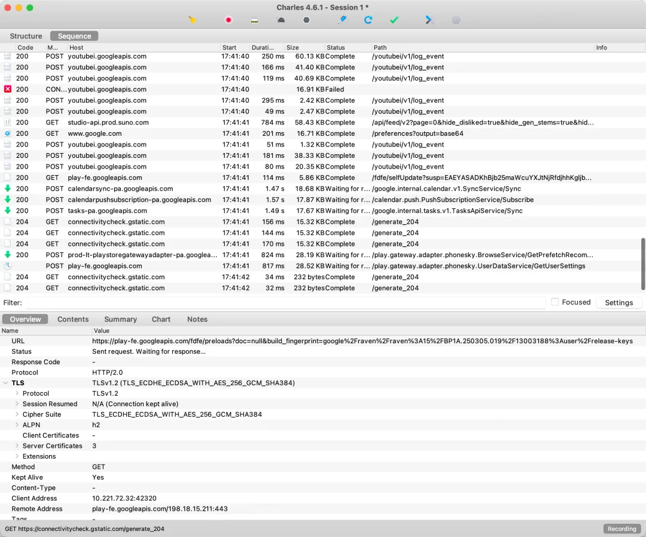This screenshot has height=537, width=646.
Task: Enable breakpoints with the hexagon icon
Action: pos(306,20)
